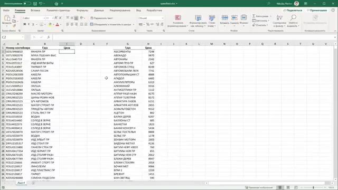
Task: Open the Файл menu tab
Action: point(6,11)
